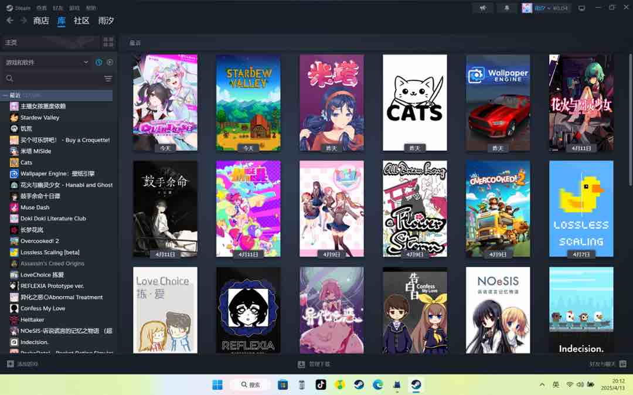Switch to the 库 tab
The height and width of the screenshot is (395, 633).
click(62, 21)
